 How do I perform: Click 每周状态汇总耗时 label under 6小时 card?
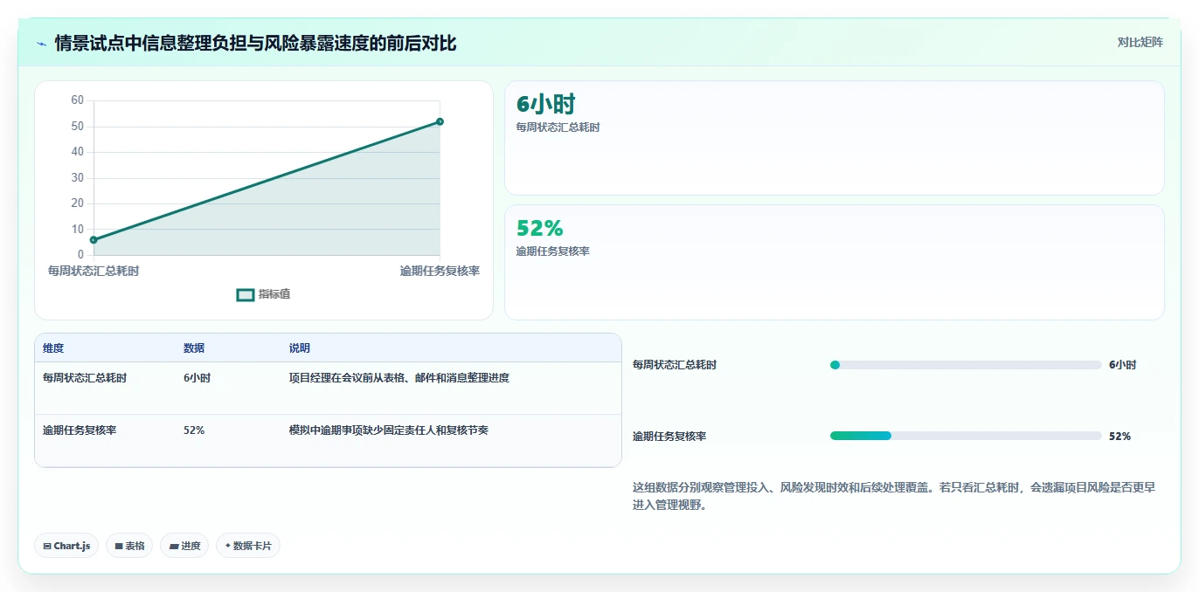click(x=558, y=127)
